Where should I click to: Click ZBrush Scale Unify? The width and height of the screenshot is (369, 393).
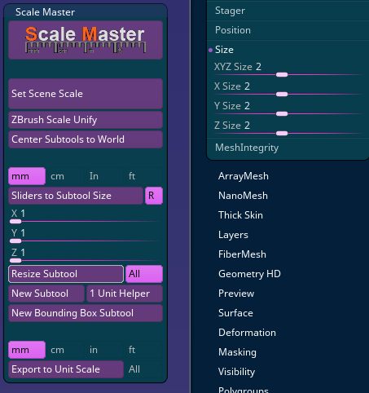point(86,120)
